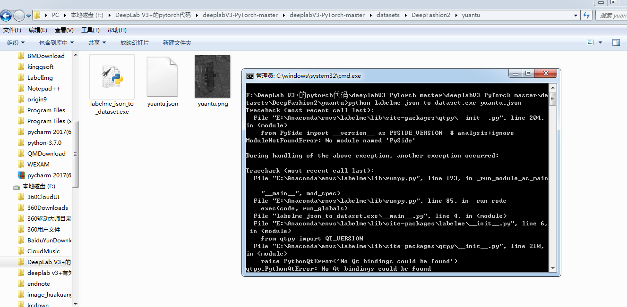Open the 查看(V) menu
Screen dimensions: 627x307
pyautogui.click(x=64, y=30)
